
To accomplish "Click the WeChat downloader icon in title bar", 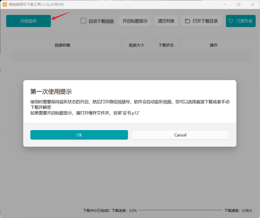I will (4, 4).
